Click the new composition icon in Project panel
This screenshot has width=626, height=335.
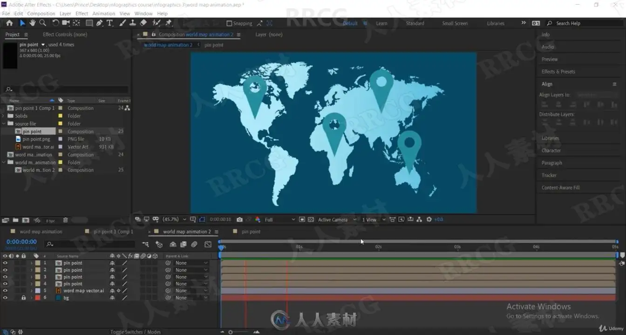[x=26, y=220]
